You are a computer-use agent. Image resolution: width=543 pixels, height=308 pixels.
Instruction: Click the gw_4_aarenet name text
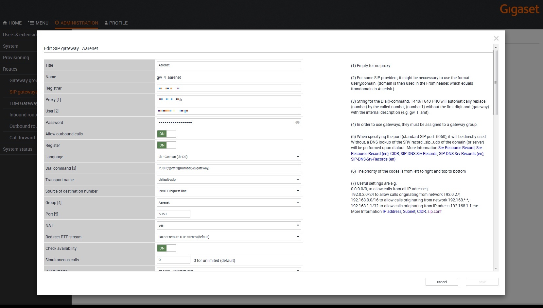(169, 77)
